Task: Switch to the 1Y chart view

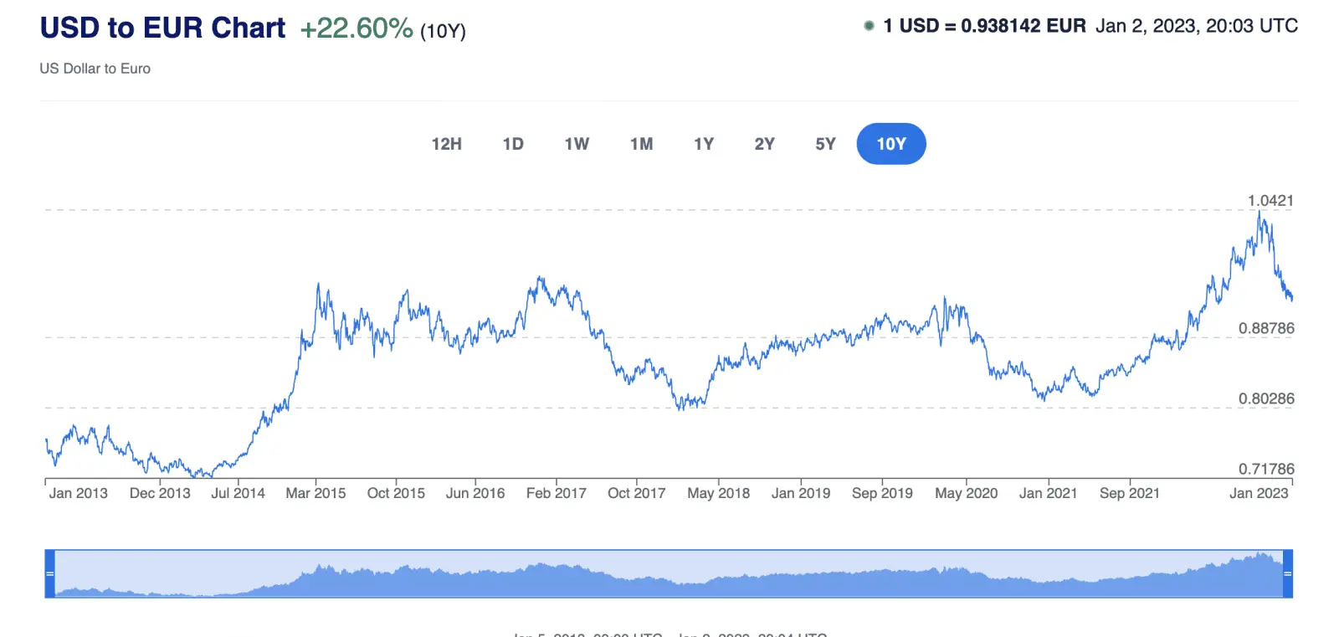Action: click(704, 144)
